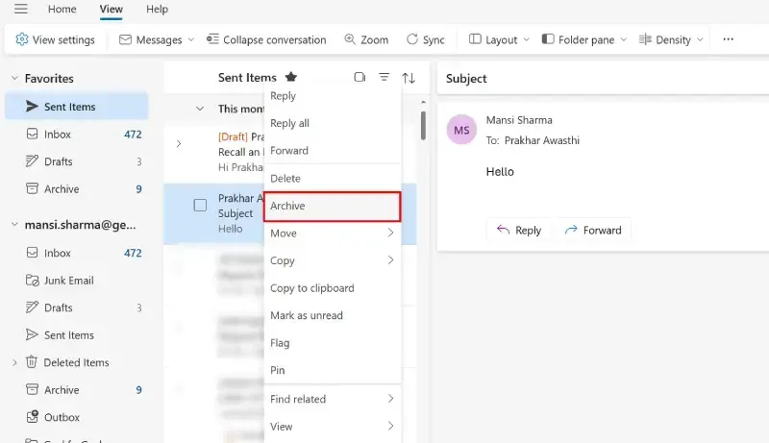Click Forward button in reading pane
The width and height of the screenshot is (769, 443).
coord(593,230)
